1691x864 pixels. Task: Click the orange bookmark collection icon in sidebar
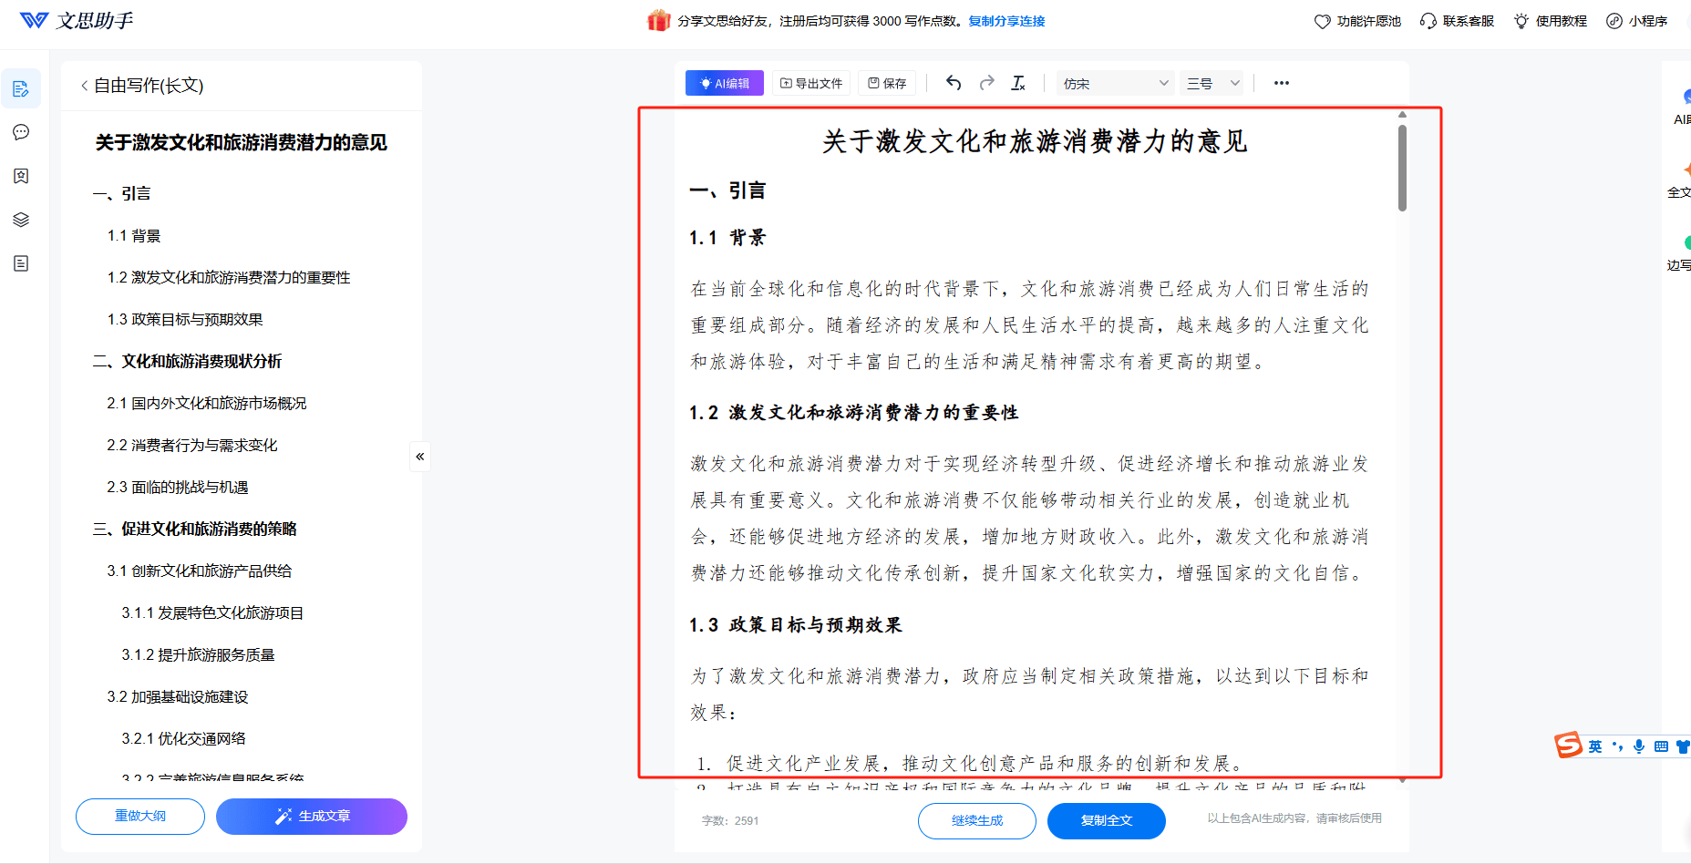click(x=21, y=176)
